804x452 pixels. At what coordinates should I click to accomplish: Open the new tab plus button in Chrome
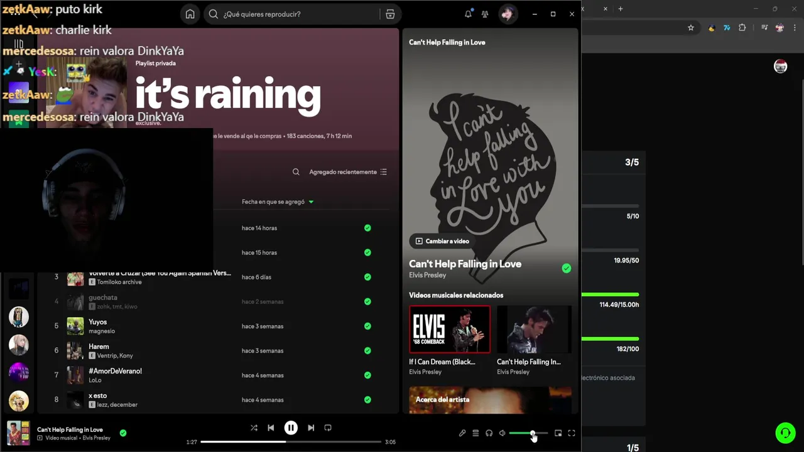click(620, 9)
